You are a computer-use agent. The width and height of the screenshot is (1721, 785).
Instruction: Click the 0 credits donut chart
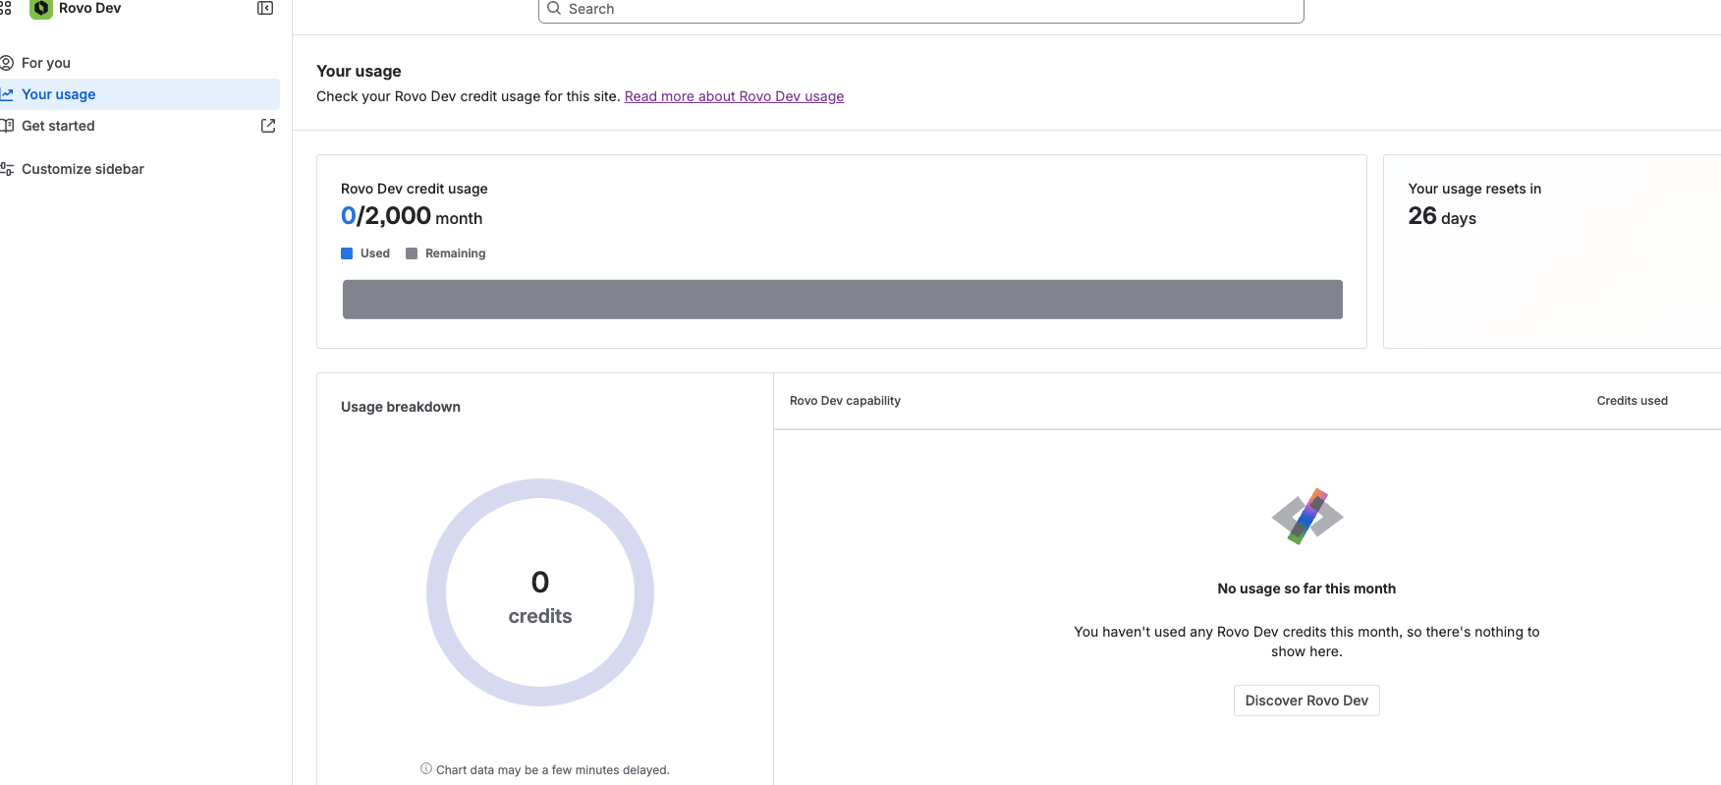(x=540, y=592)
